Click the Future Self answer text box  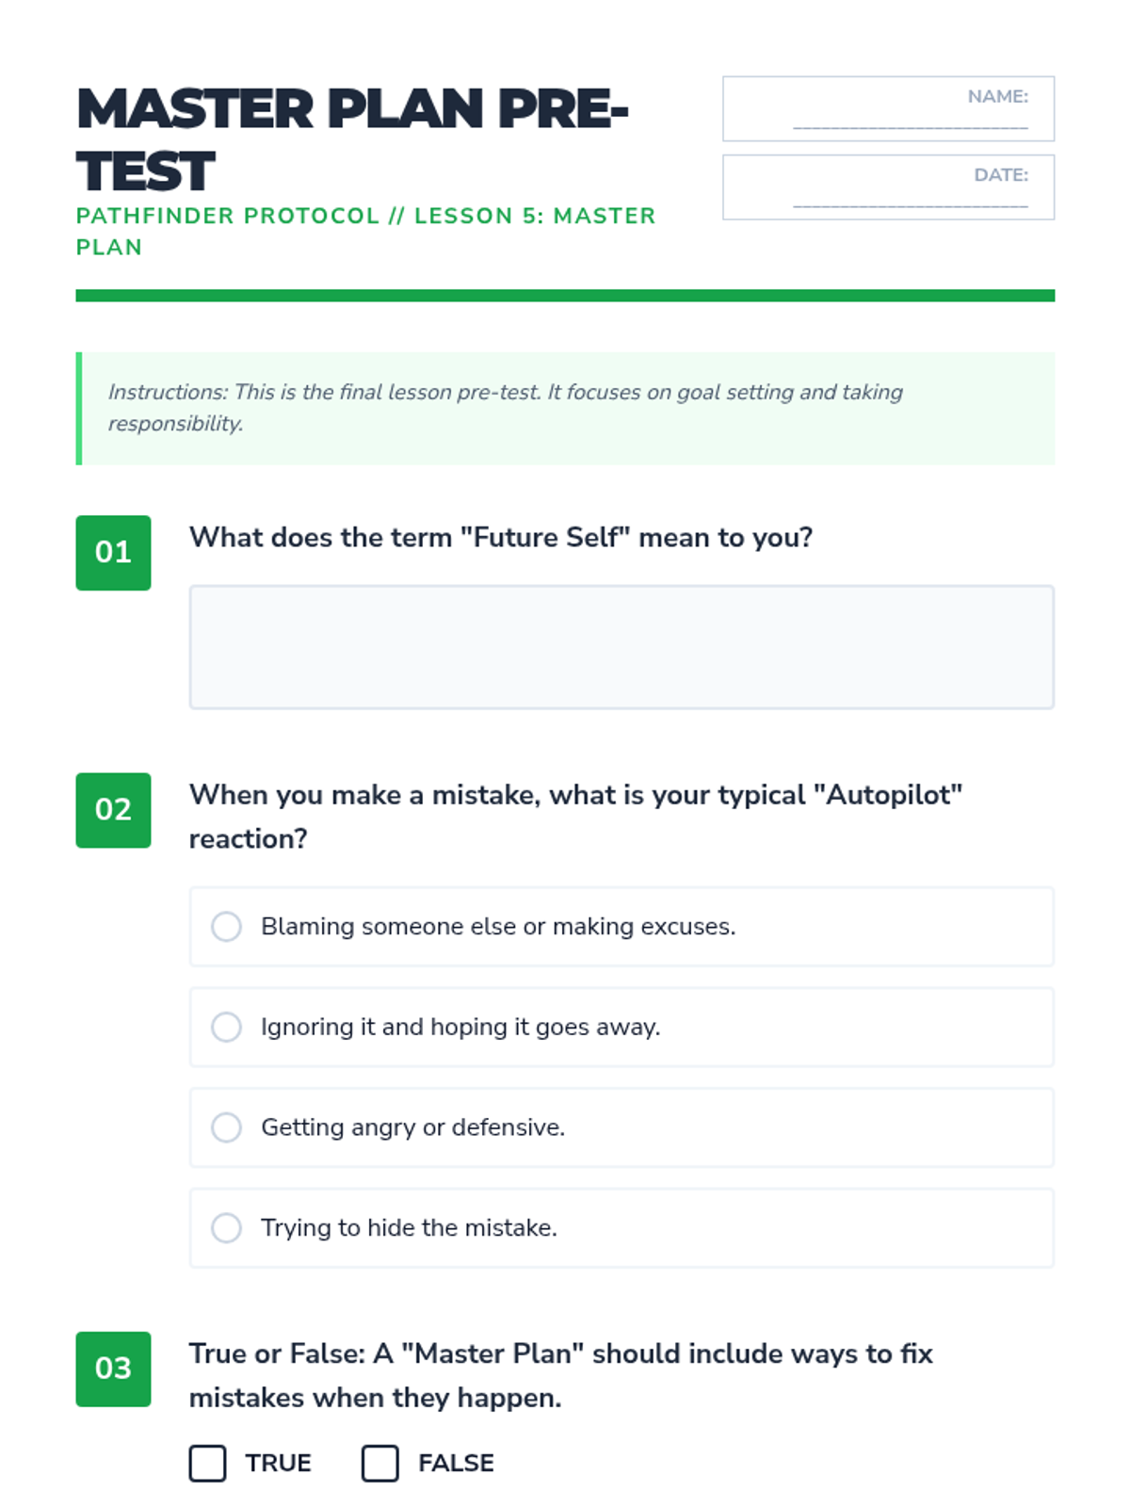point(621,647)
